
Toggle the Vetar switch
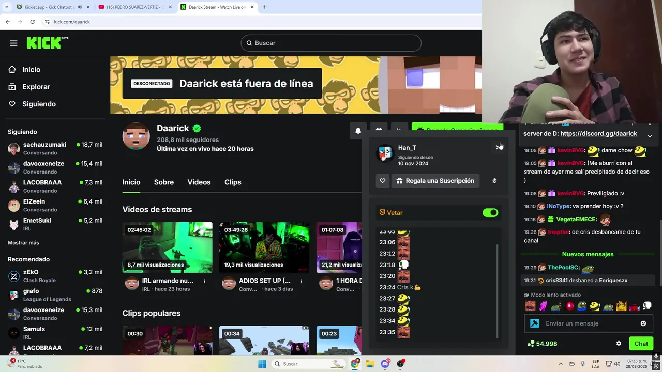click(490, 213)
